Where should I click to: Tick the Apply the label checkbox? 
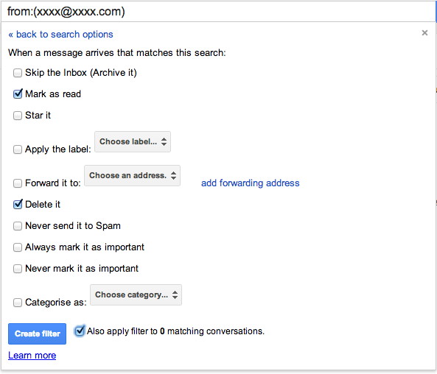click(18, 149)
